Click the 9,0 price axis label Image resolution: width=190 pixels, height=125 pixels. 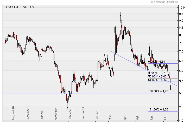click(181, 21)
